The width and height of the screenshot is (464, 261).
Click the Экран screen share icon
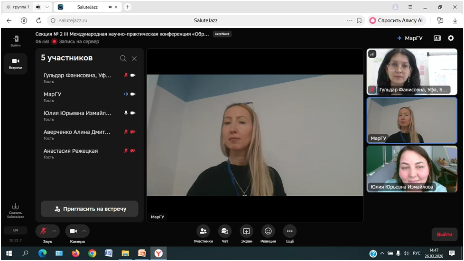pos(246,231)
